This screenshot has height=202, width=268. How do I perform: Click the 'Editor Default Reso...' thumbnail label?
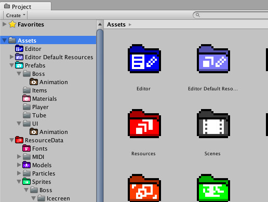click(213, 89)
